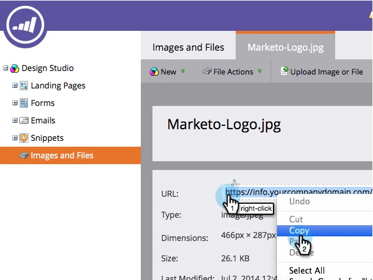Expand the Snippets tree node

click(x=15, y=138)
